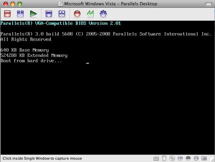Click '524288 KB Extended Memory' line
The height and width of the screenshot is (162, 215).
click(34, 55)
